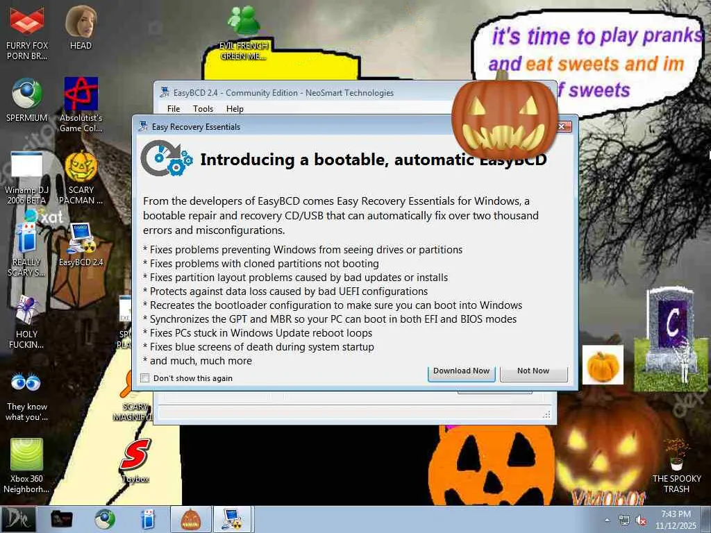Click the recovery gears logo in dialog
The height and width of the screenshot is (533, 711).
pyautogui.click(x=167, y=158)
